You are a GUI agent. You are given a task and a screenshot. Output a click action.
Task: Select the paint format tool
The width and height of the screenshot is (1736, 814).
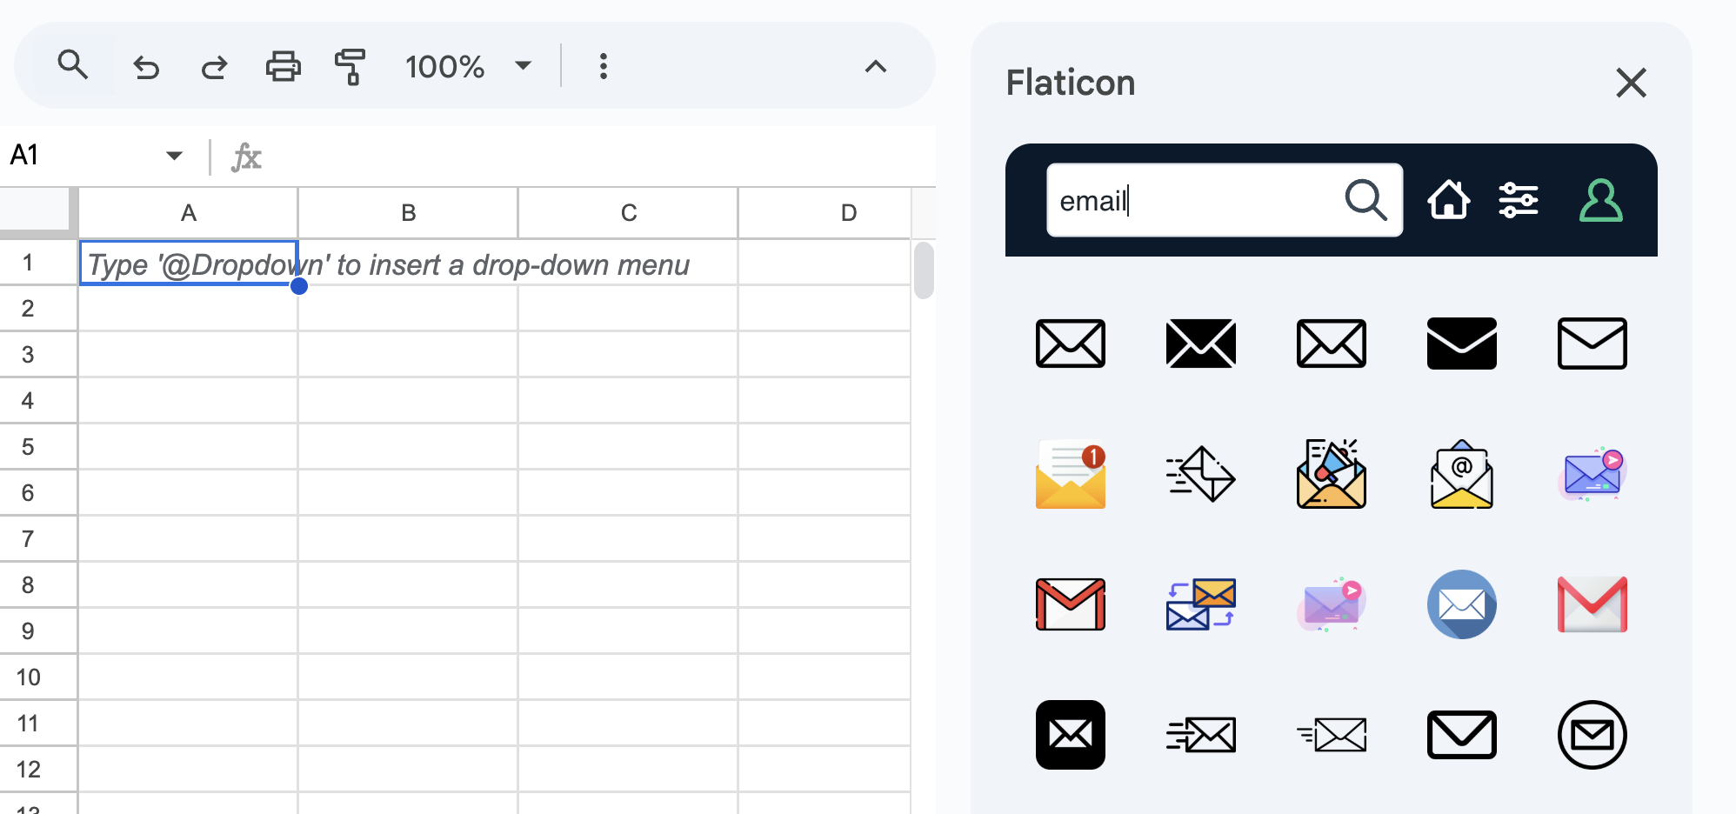click(351, 66)
